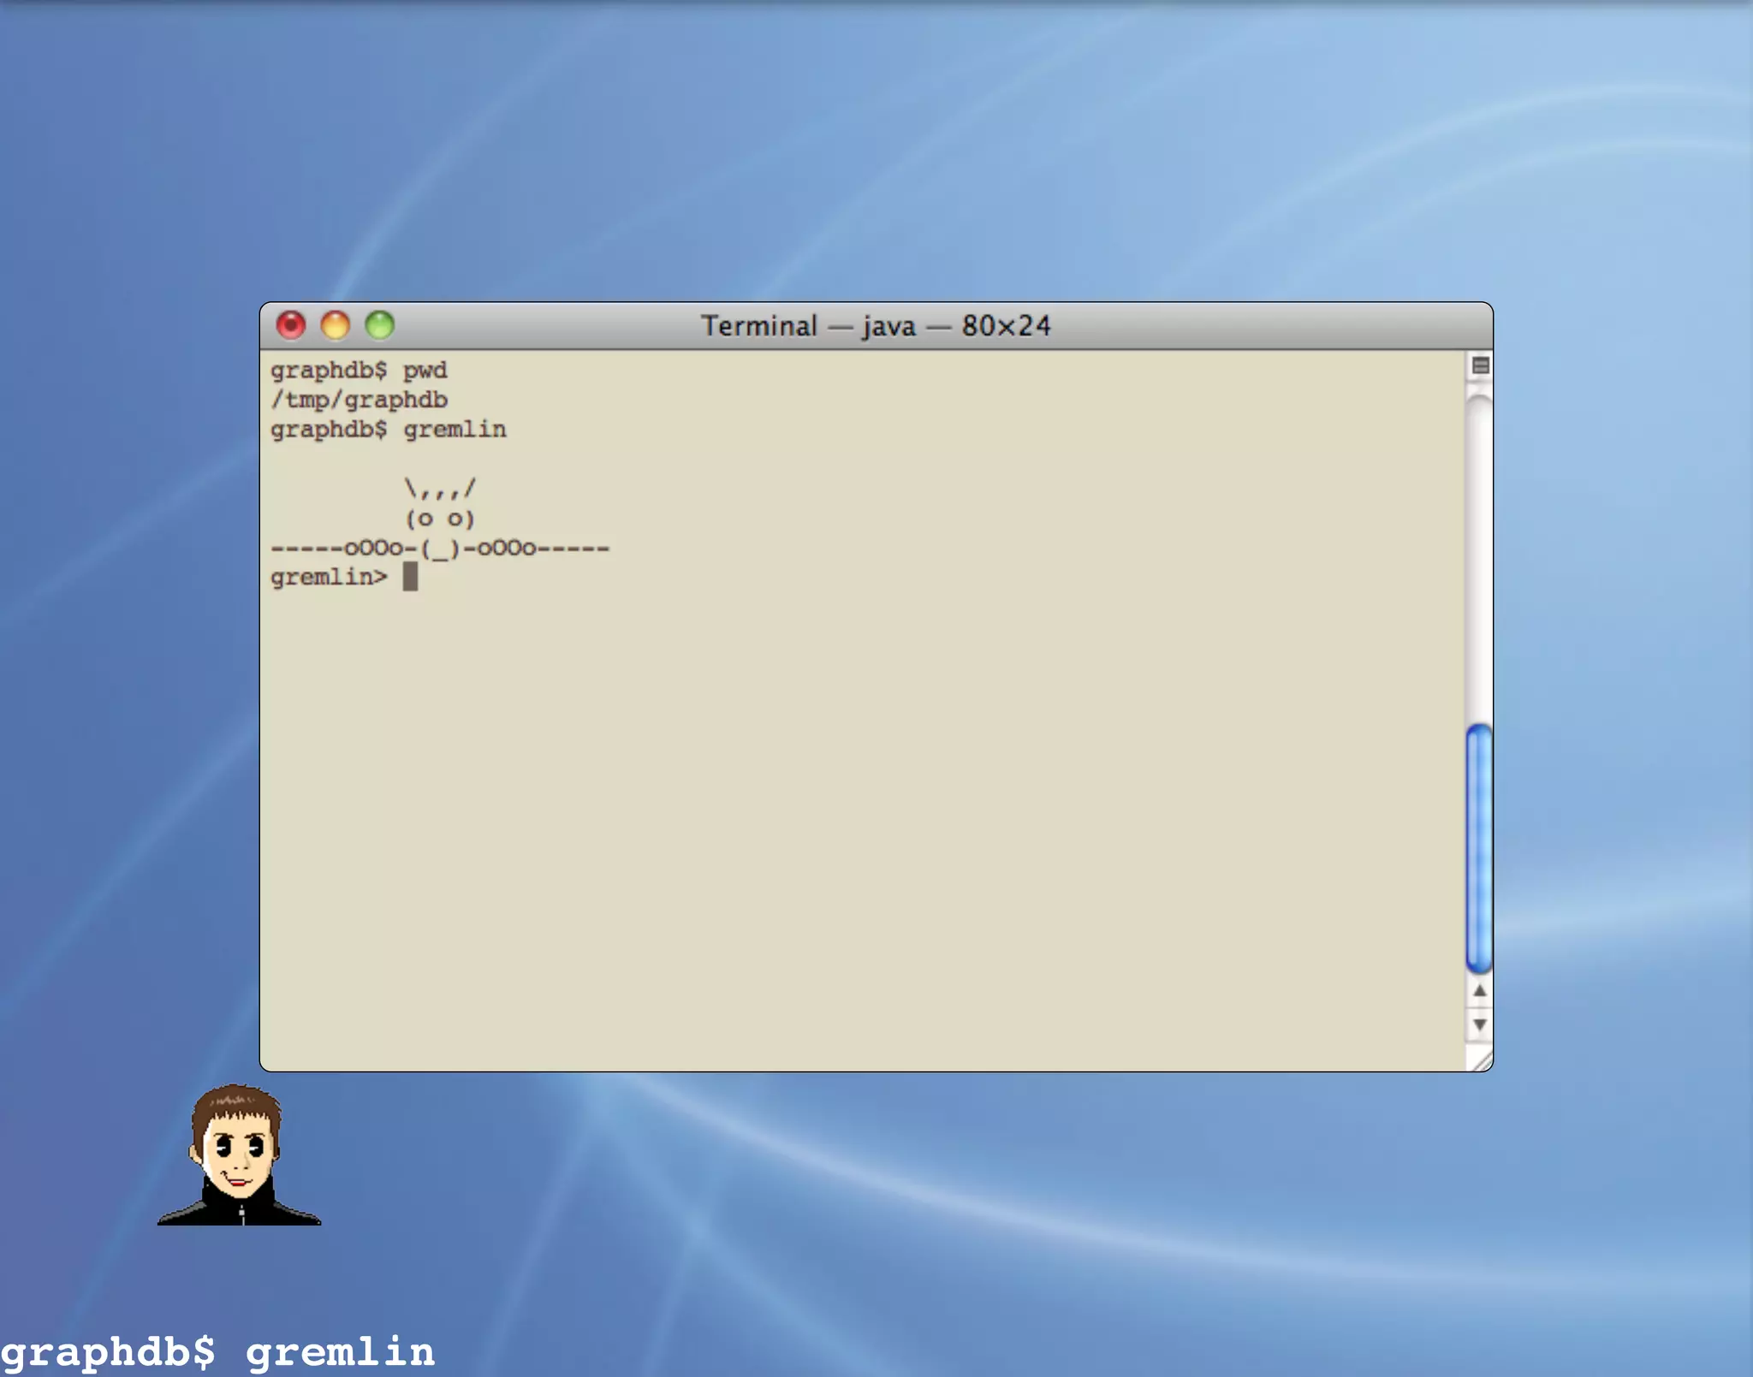This screenshot has width=1753, height=1377.
Task: Zoom Terminal window with green button
Action: [380, 325]
